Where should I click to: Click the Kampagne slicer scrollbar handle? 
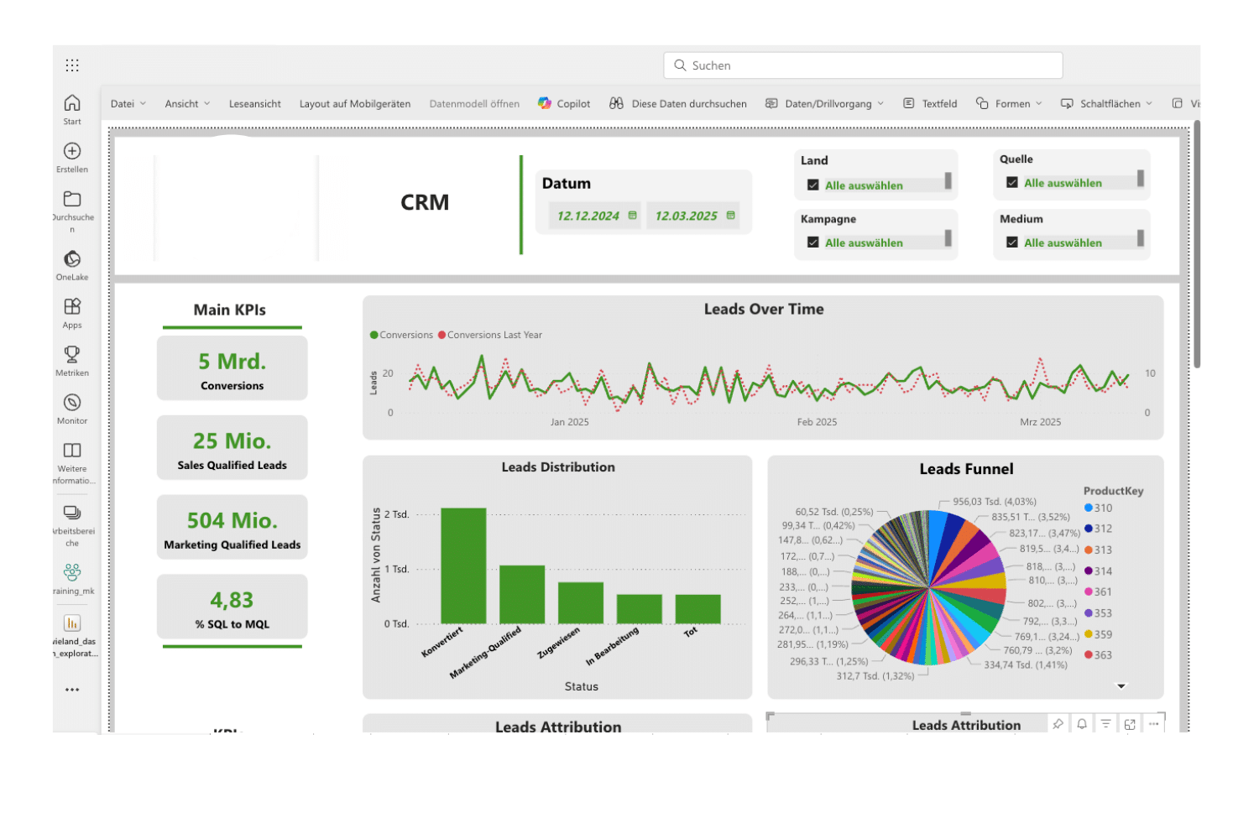point(948,237)
